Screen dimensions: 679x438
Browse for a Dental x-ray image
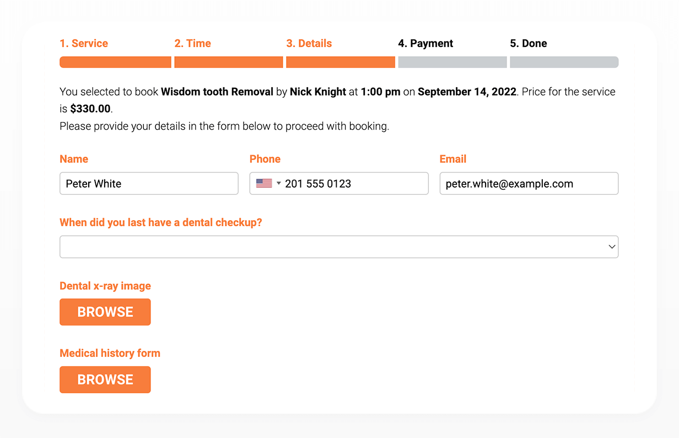coord(105,312)
